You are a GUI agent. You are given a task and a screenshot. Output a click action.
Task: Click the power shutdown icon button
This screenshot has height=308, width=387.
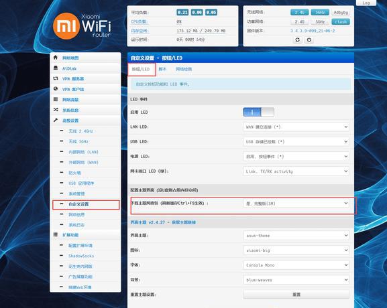pos(309,40)
